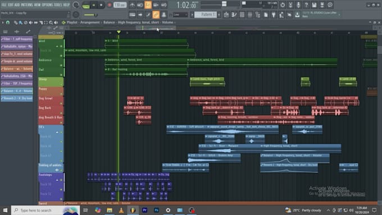Image resolution: width=382 pixels, height=215 pixels.
Task: Mute the Dog Bark track with its dot
Action: tap(61, 113)
